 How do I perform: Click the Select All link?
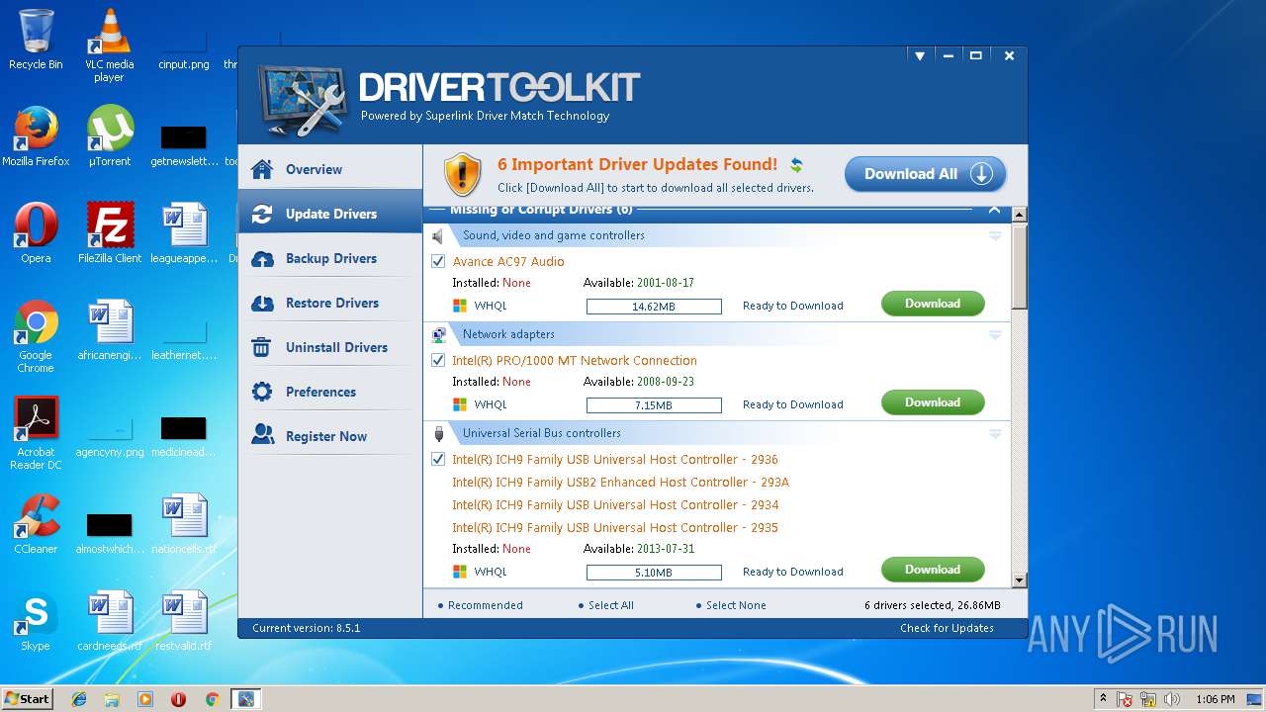pos(610,605)
